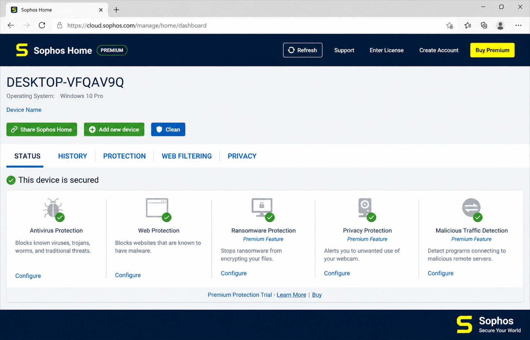The width and height of the screenshot is (530, 340).
Task: Click 'This device is secured' status text
Action: pos(59,180)
